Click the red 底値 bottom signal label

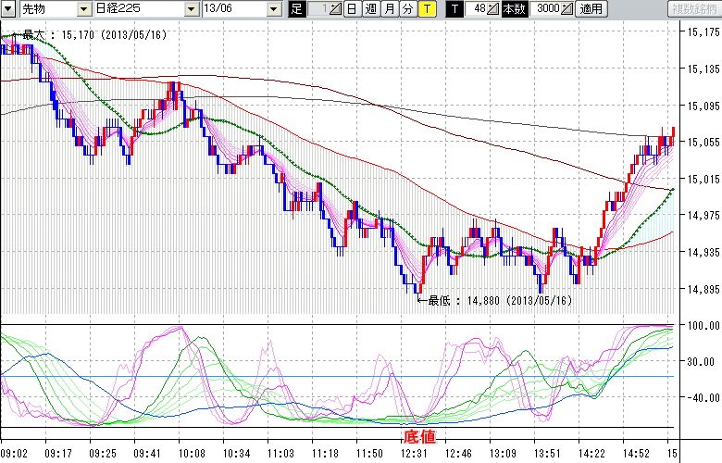point(417,435)
